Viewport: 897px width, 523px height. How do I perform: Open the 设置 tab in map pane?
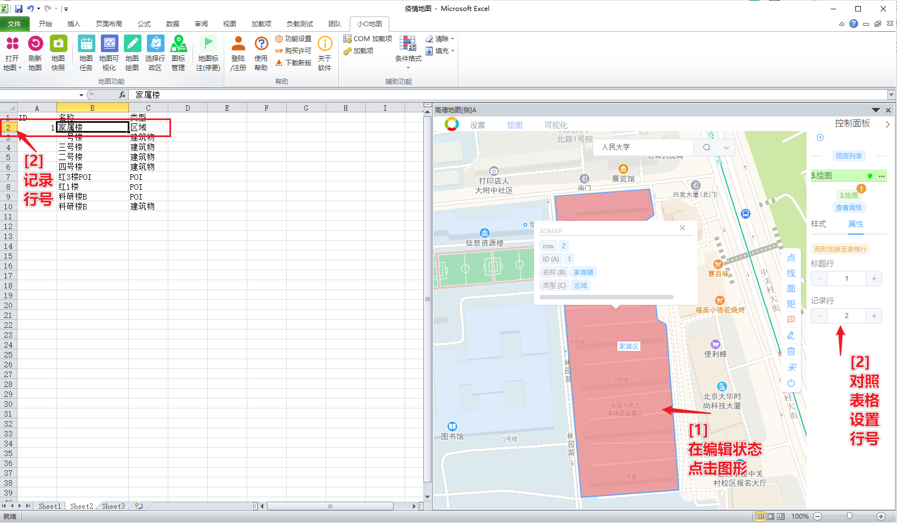pos(478,125)
